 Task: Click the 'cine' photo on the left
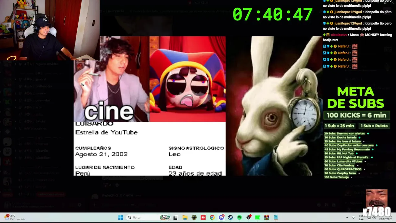111,79
